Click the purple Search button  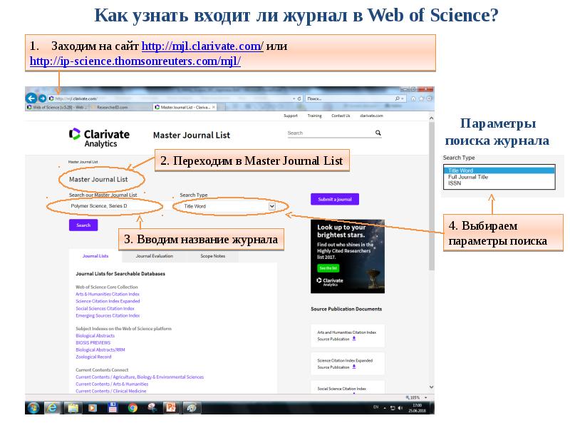[x=82, y=223]
